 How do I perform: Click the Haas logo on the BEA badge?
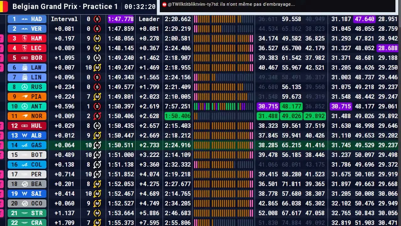(x=24, y=184)
